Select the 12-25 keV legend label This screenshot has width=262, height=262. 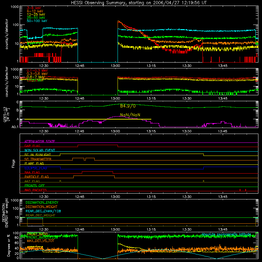tap(36, 14)
